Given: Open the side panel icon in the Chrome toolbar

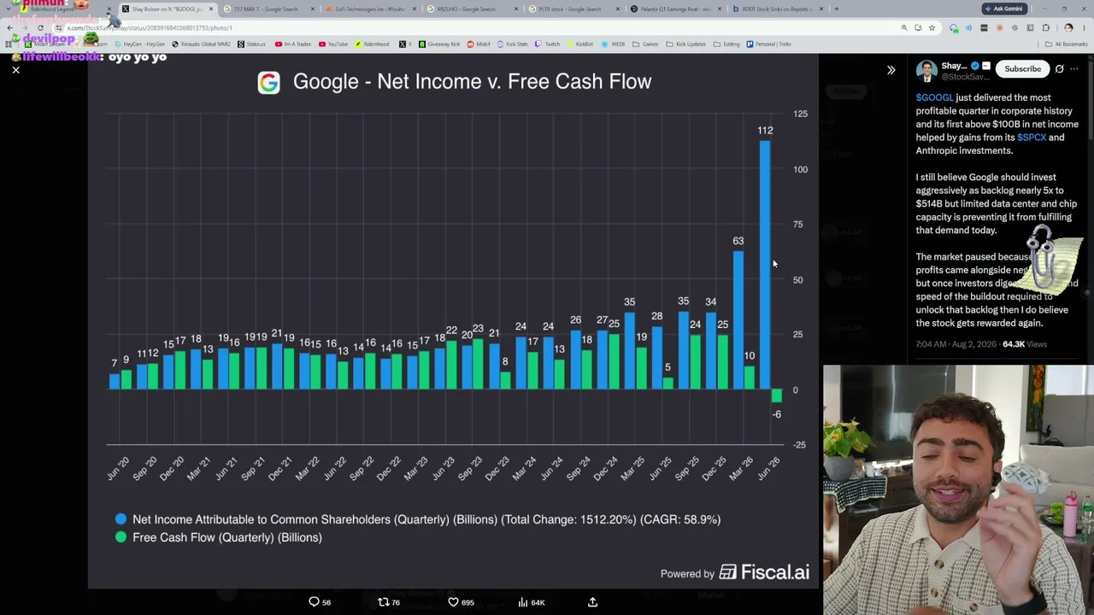Looking at the screenshot, I should [x=1031, y=27].
